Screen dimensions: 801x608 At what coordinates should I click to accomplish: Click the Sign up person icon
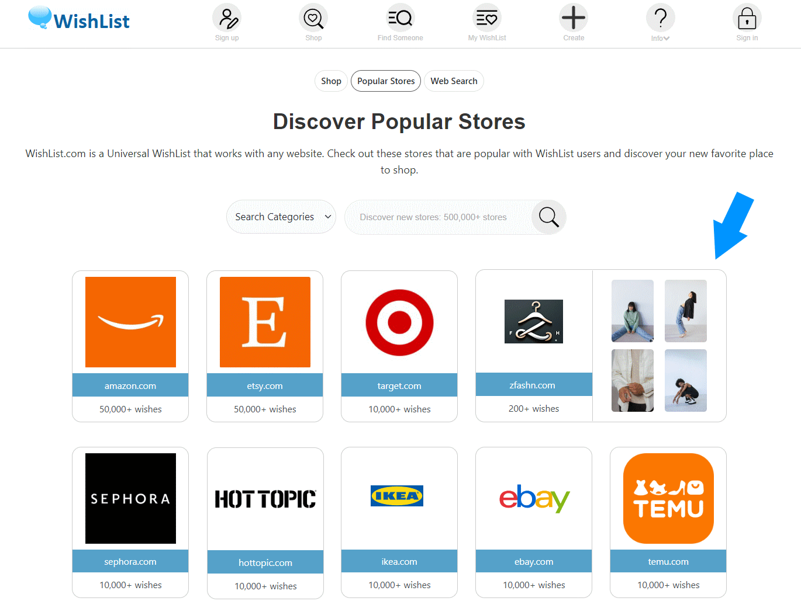(x=227, y=19)
